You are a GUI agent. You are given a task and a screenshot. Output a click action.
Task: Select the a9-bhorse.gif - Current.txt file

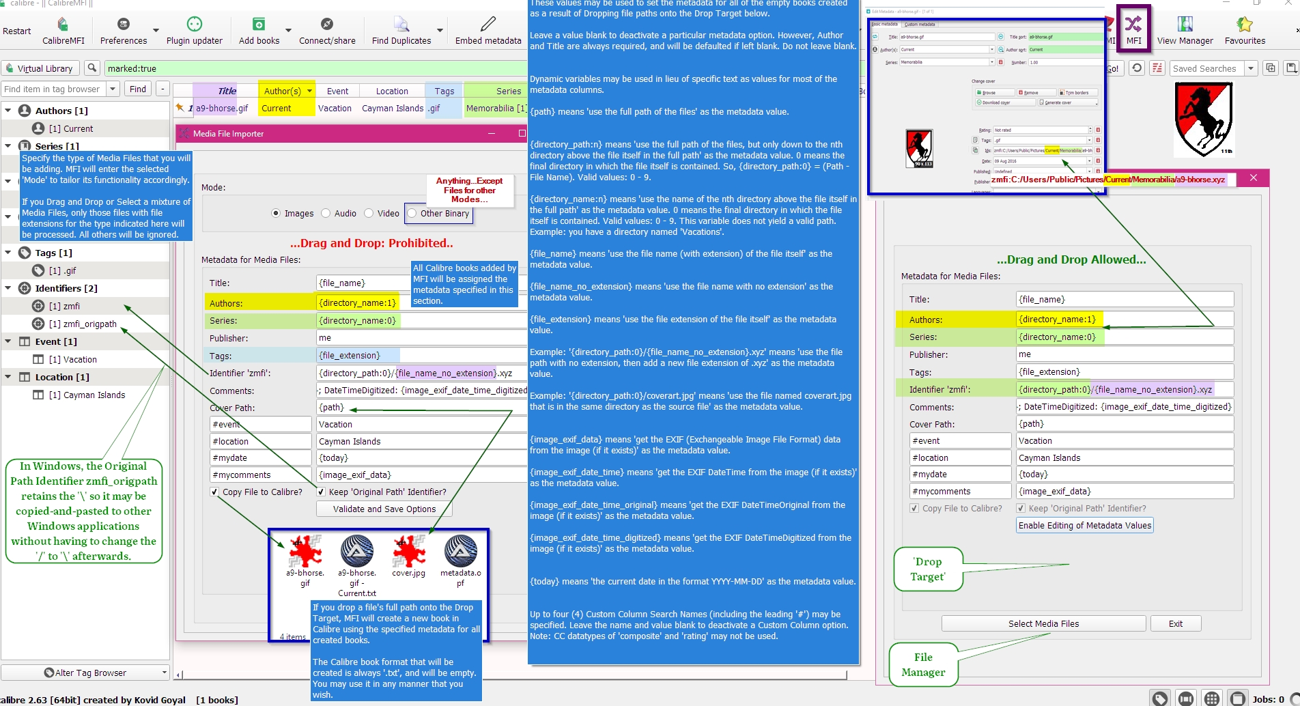click(x=357, y=552)
